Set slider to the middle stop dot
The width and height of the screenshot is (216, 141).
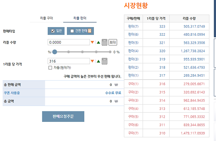(x=82, y=52)
